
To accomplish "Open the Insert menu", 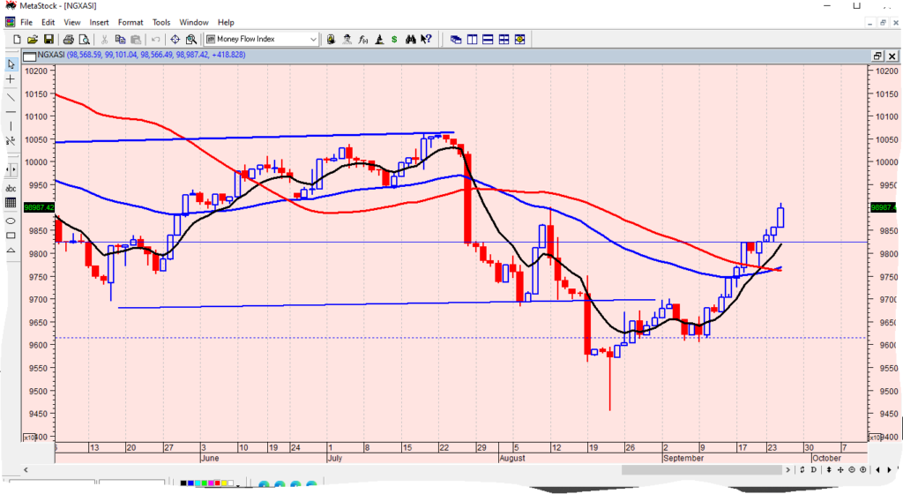I will tap(99, 22).
